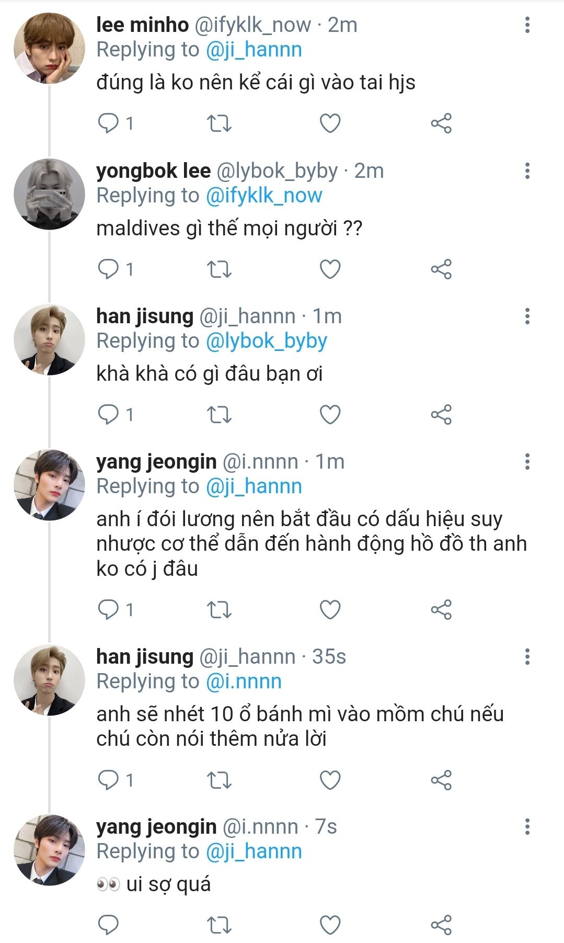Share yang jeongin's 'đói lương' tweet
The height and width of the screenshot is (943, 564).
coord(441,610)
